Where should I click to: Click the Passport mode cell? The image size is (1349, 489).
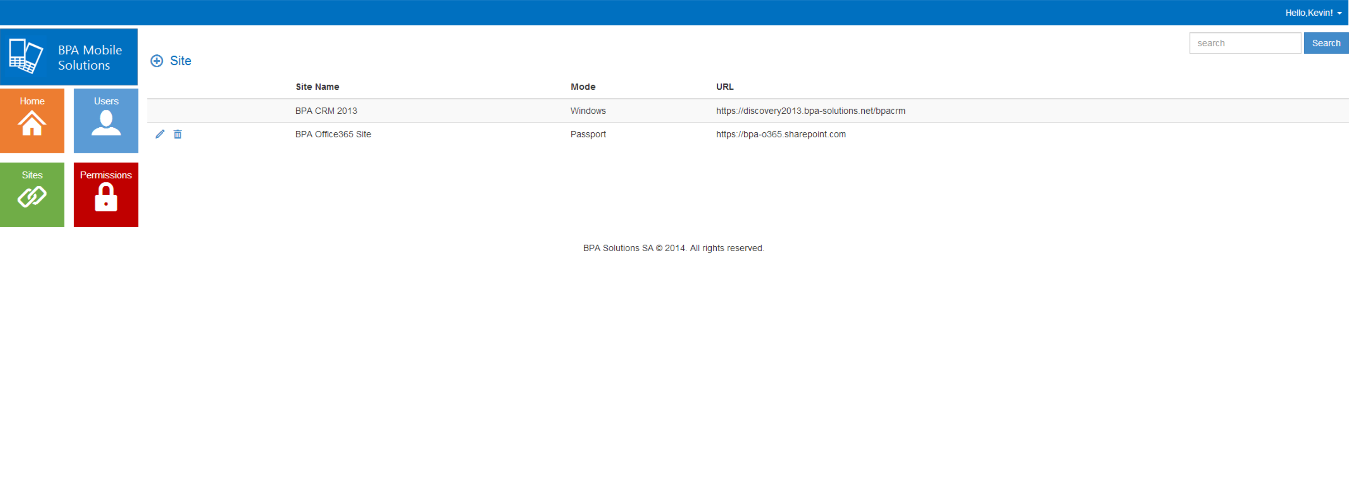(588, 134)
